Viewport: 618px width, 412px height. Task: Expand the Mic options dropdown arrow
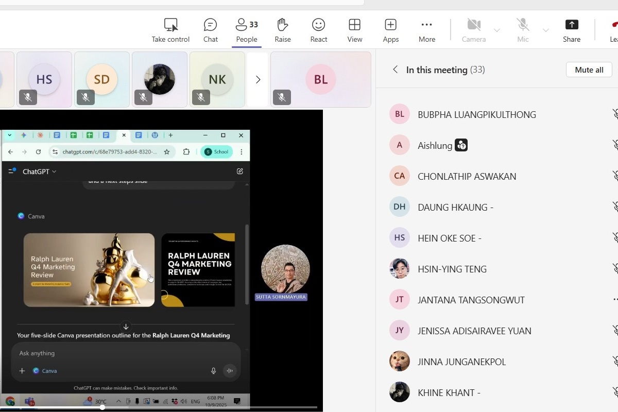545,30
